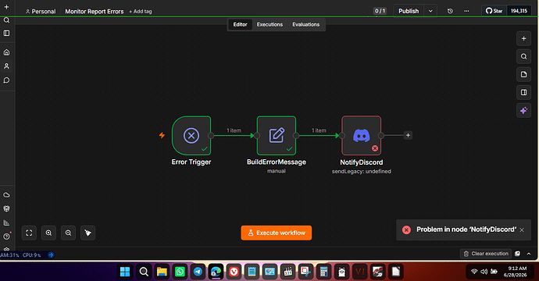Zoom in on the workflow canvas

tap(48, 233)
